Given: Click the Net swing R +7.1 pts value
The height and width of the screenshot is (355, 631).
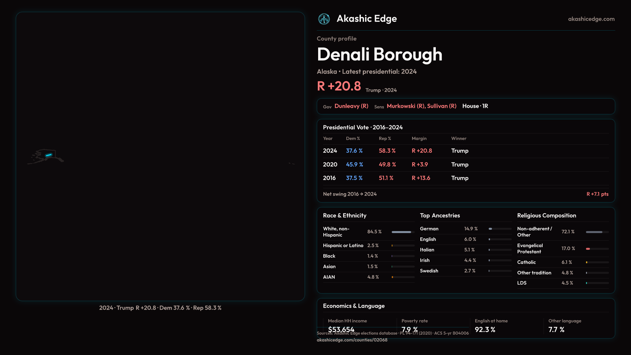Looking at the screenshot, I should (x=597, y=194).
